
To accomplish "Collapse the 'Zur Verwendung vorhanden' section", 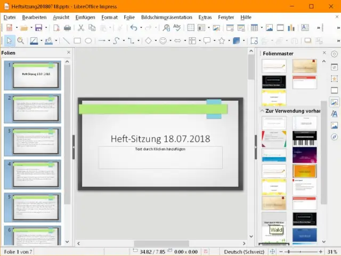I will pos(262,110).
